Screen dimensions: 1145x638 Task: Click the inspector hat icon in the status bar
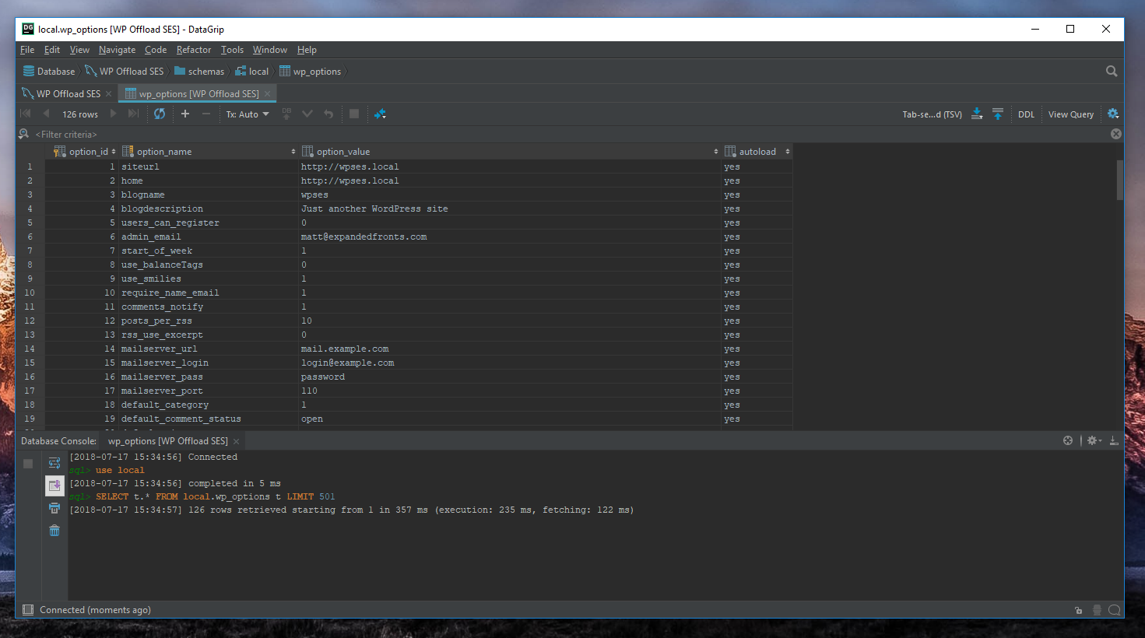pos(1097,610)
